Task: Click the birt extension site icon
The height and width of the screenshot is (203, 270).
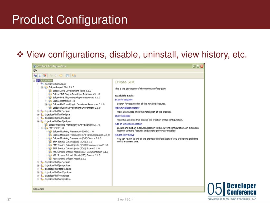Action: click(x=42, y=111)
